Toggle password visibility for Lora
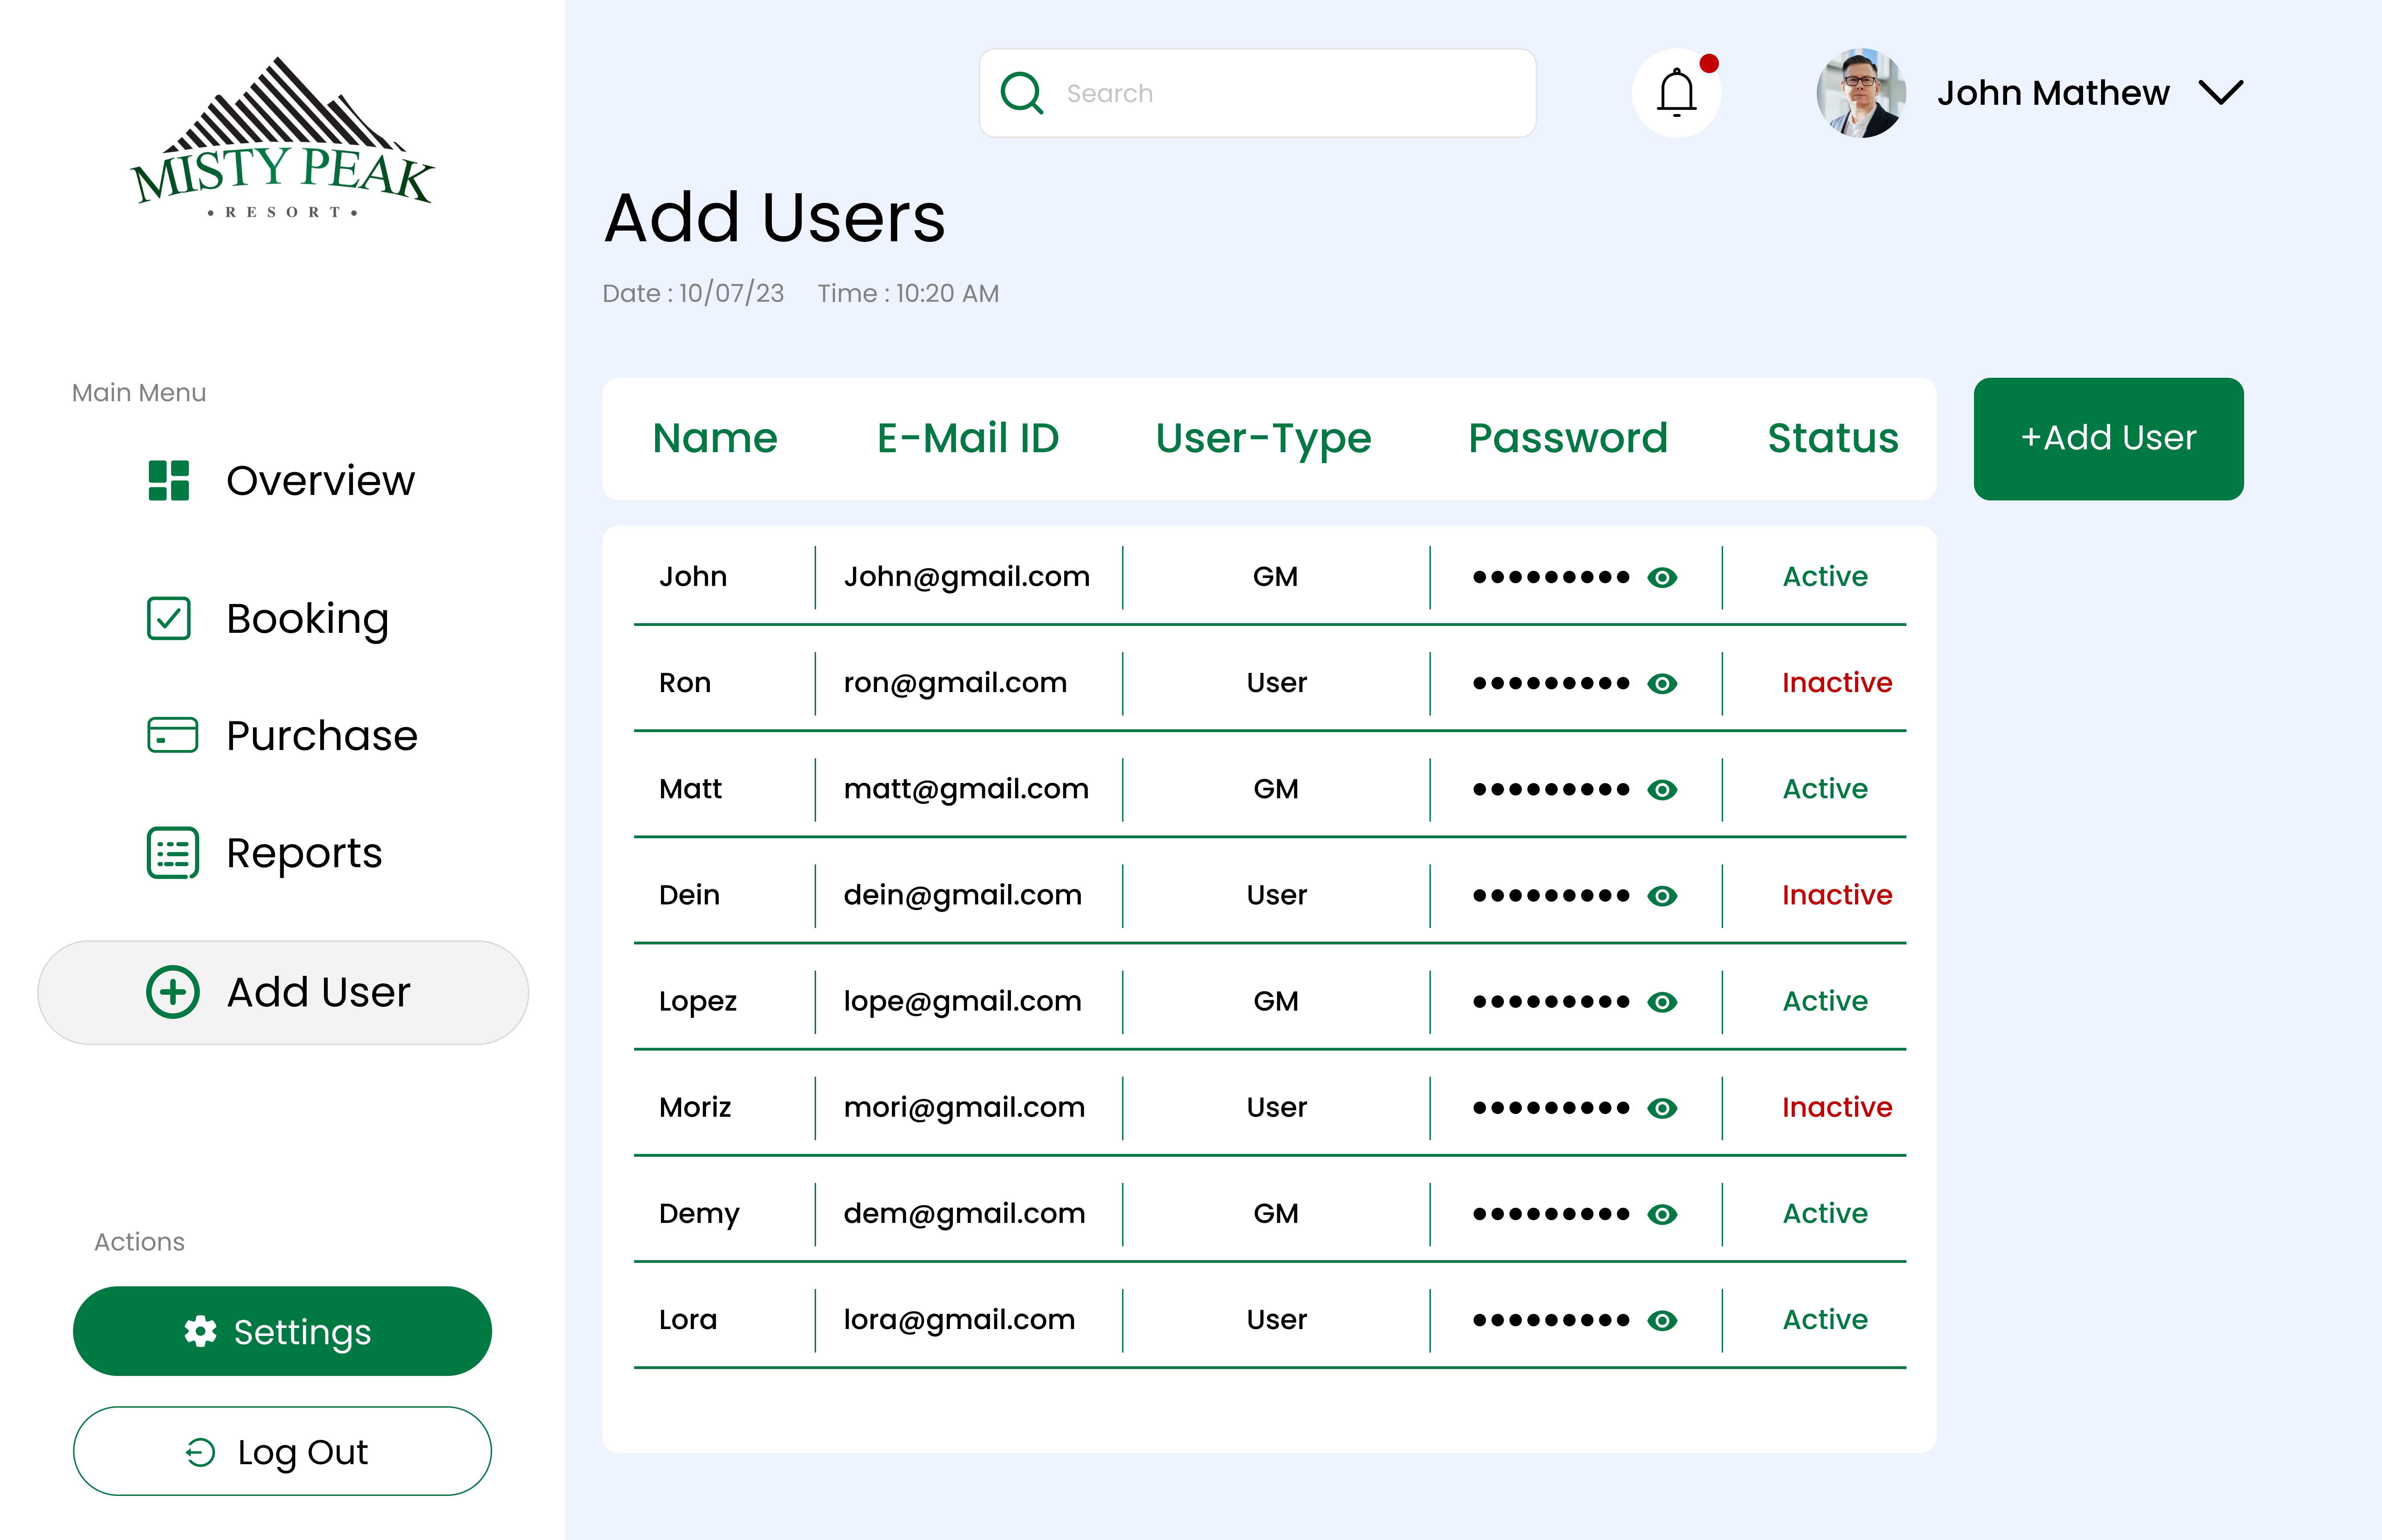This screenshot has height=1540, width=2382. 1661,1320
